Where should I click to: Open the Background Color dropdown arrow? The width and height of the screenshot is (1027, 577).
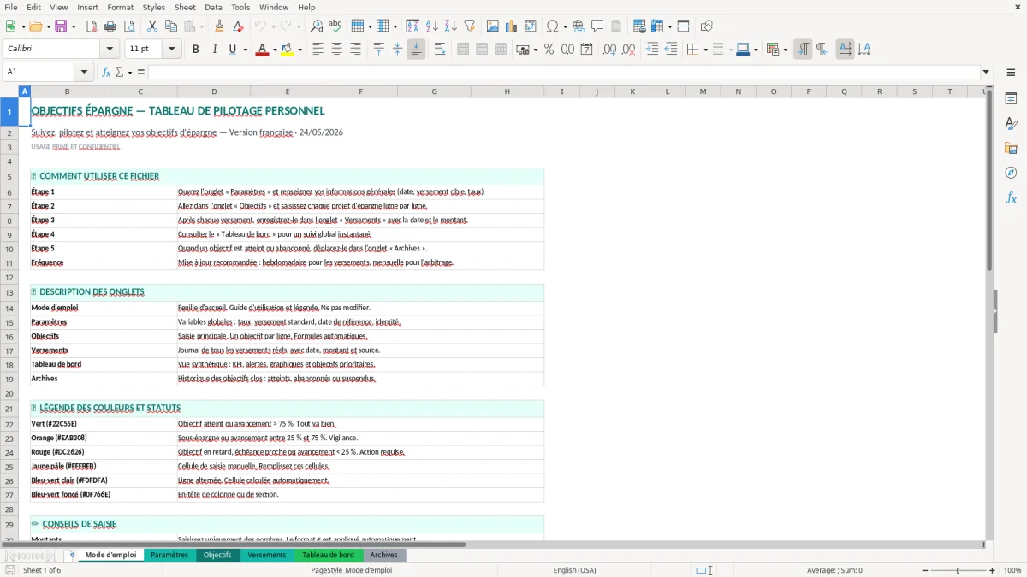300,50
